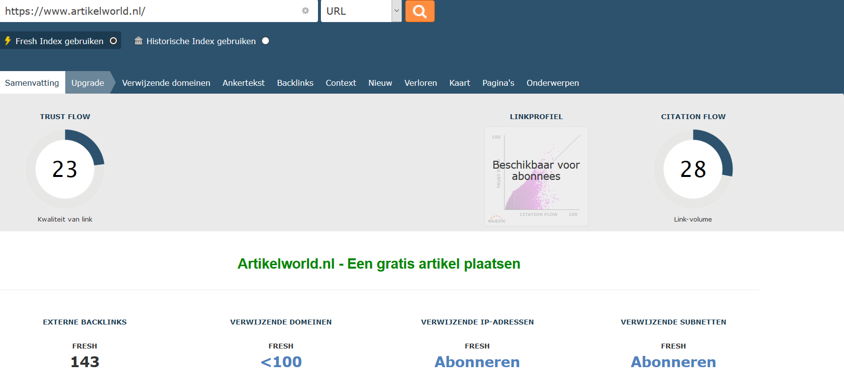Image resolution: width=844 pixels, height=374 pixels.
Task: Open the Verloren tab
Action: (x=421, y=83)
